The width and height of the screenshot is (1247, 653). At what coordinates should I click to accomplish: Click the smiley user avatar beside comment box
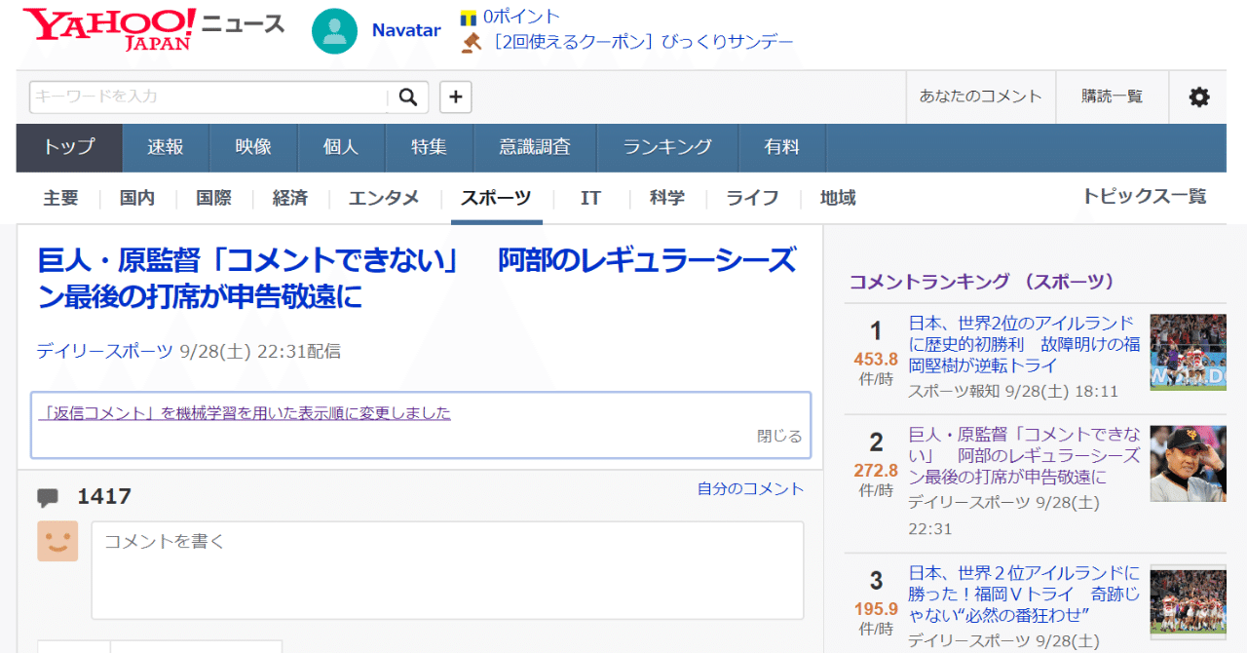57,541
